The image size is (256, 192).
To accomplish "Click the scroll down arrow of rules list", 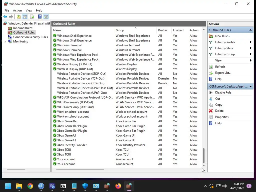I will click(x=203, y=165).
